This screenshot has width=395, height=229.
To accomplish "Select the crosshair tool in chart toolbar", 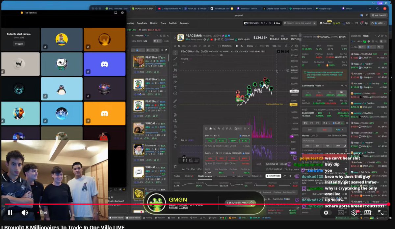I will (x=175, y=53).
